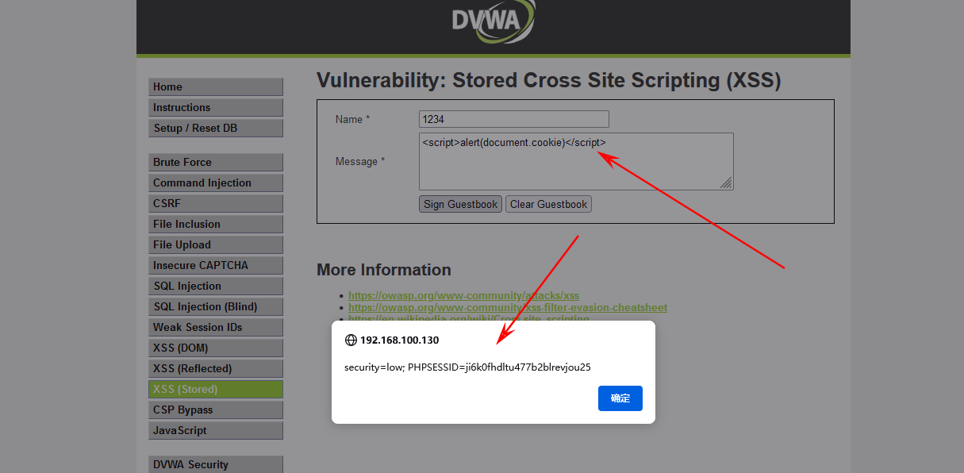Submit with Sign Guestbook button
The width and height of the screenshot is (964, 473).
(460, 205)
